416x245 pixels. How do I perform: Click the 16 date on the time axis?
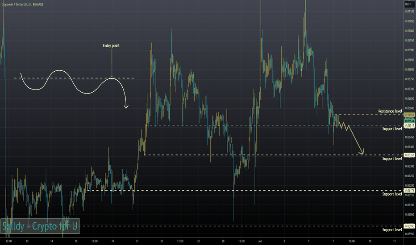(x=76, y=241)
